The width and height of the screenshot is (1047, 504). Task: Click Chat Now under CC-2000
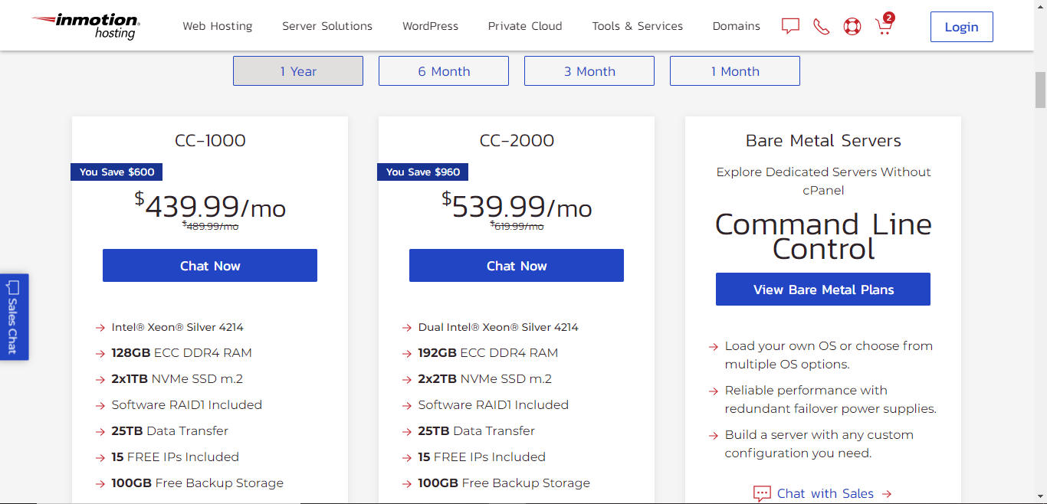[x=517, y=266]
